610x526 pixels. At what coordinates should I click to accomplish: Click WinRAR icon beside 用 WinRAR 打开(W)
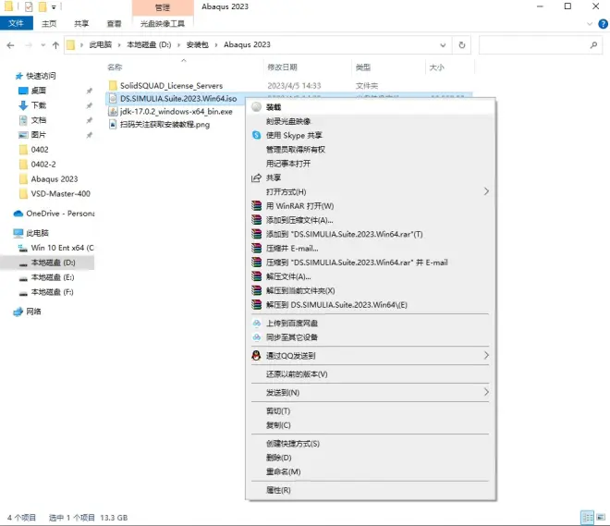click(256, 205)
